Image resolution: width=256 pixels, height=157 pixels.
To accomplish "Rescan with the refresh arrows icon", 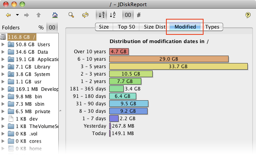I will [85, 15].
